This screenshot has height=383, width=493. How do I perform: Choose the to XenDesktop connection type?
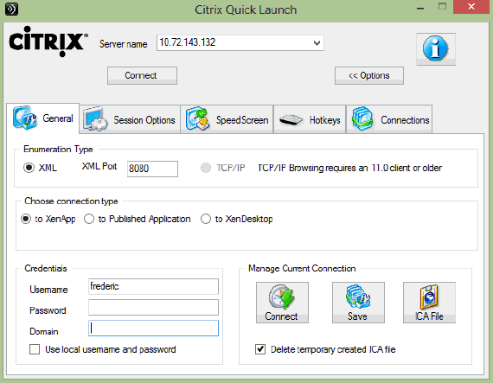click(x=206, y=219)
